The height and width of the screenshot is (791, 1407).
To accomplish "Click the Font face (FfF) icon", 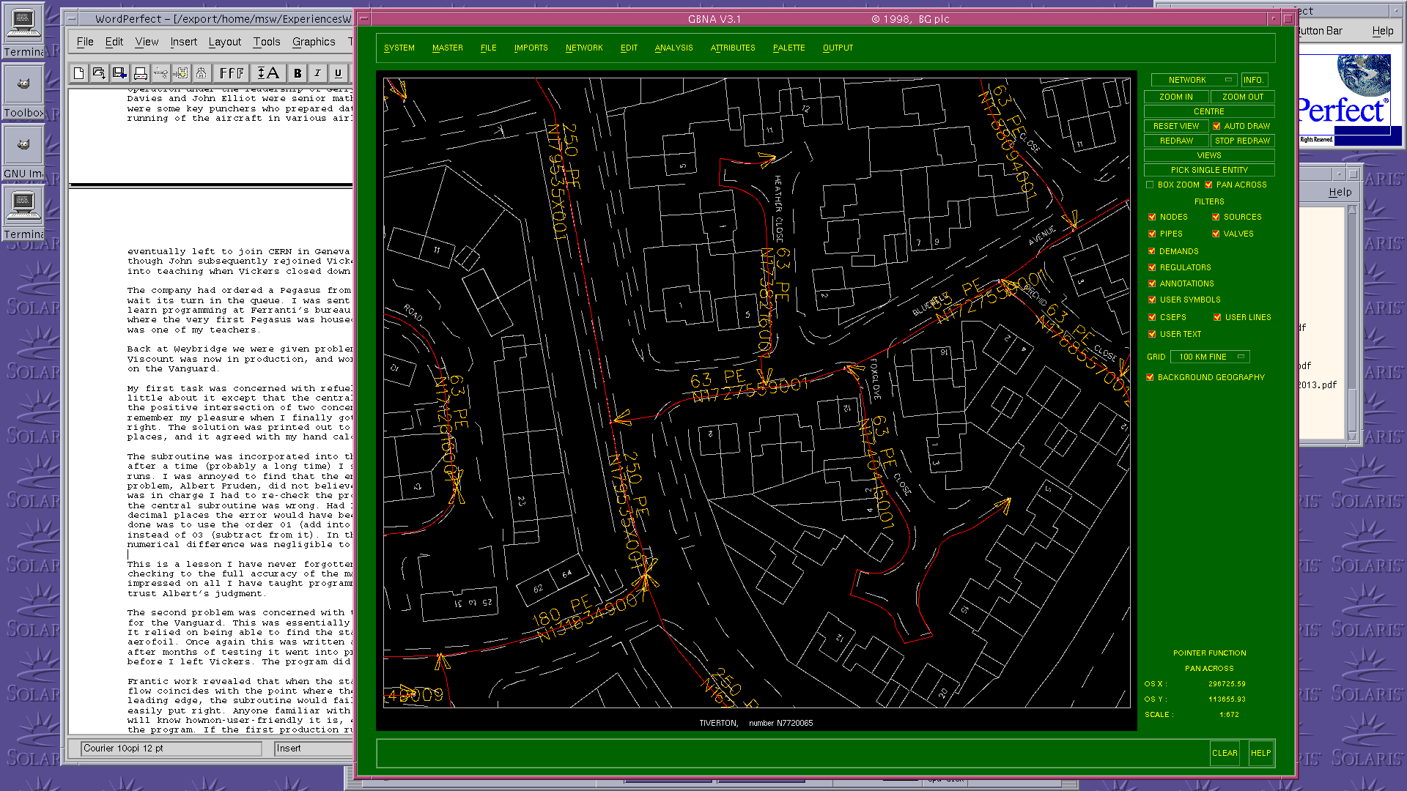I will click(x=232, y=73).
